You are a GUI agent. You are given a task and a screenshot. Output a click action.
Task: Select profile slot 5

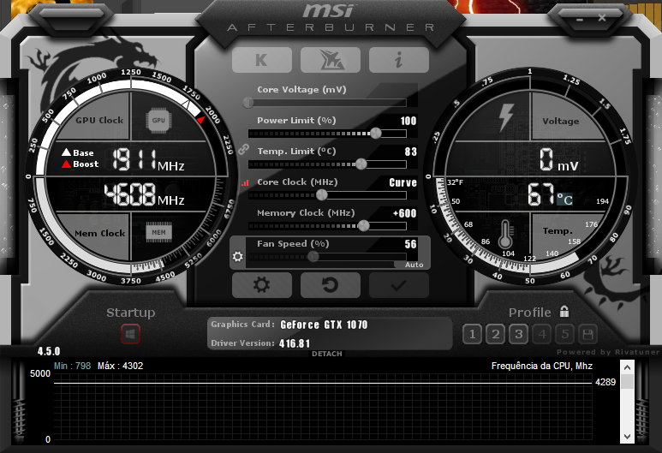click(x=565, y=335)
